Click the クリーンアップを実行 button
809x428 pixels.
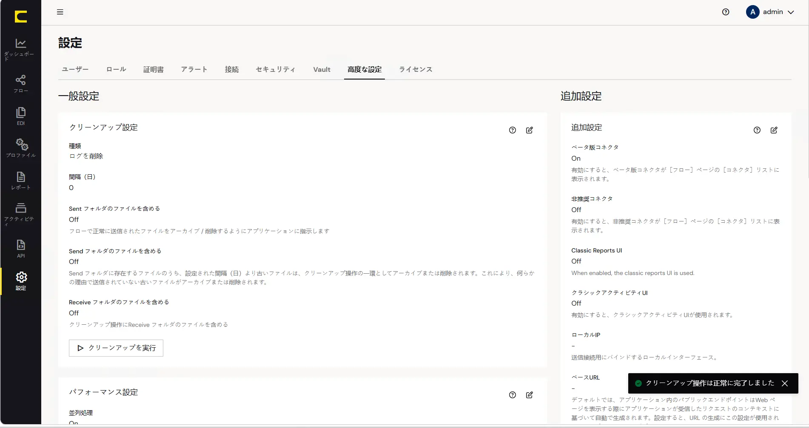tap(116, 348)
